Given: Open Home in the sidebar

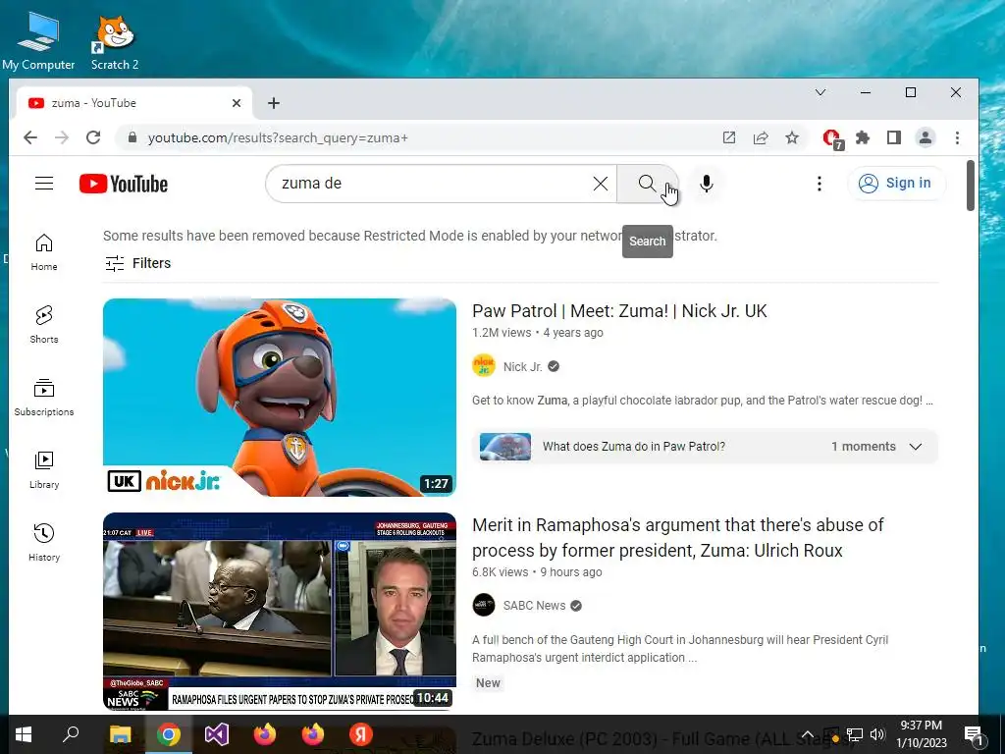Looking at the screenshot, I should coord(44,252).
